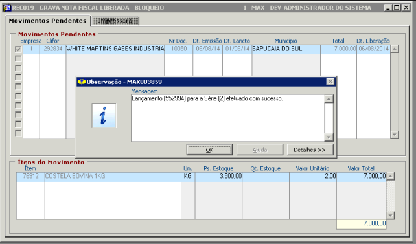Confirm the message with OK button
Screen dimensions: 416x244
click(209, 150)
